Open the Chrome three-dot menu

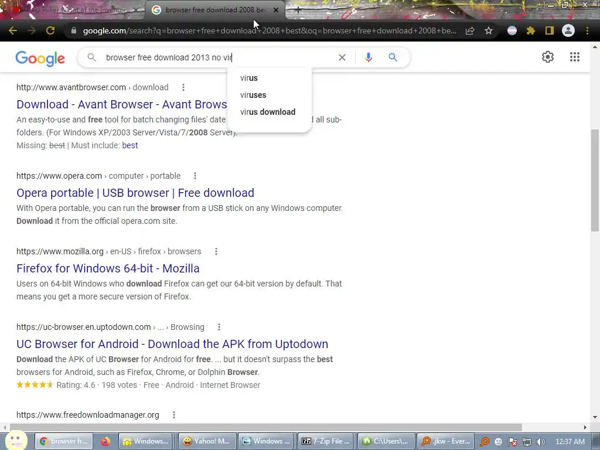pos(587,30)
